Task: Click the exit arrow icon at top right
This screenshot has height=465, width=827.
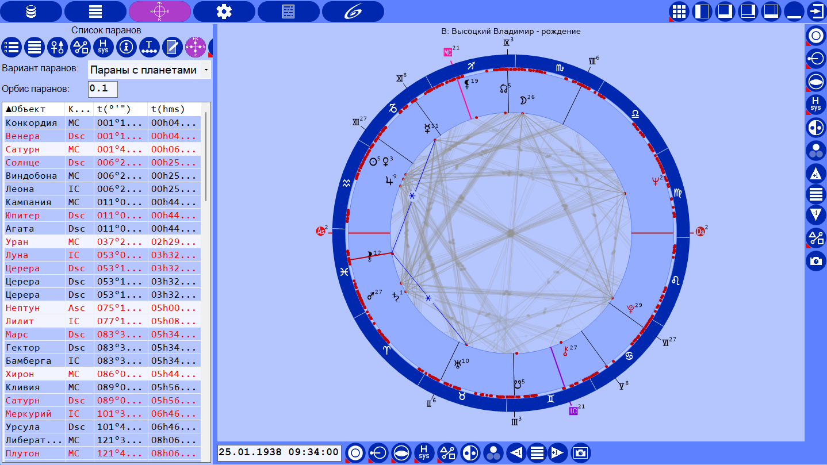Action: tap(815, 11)
